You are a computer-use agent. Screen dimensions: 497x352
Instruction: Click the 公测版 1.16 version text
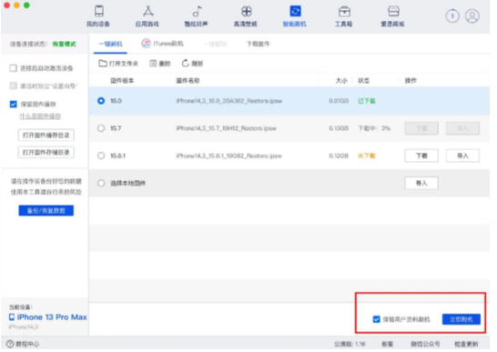click(x=350, y=345)
